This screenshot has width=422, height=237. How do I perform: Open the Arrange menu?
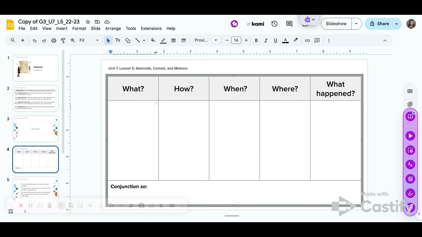pos(113,29)
